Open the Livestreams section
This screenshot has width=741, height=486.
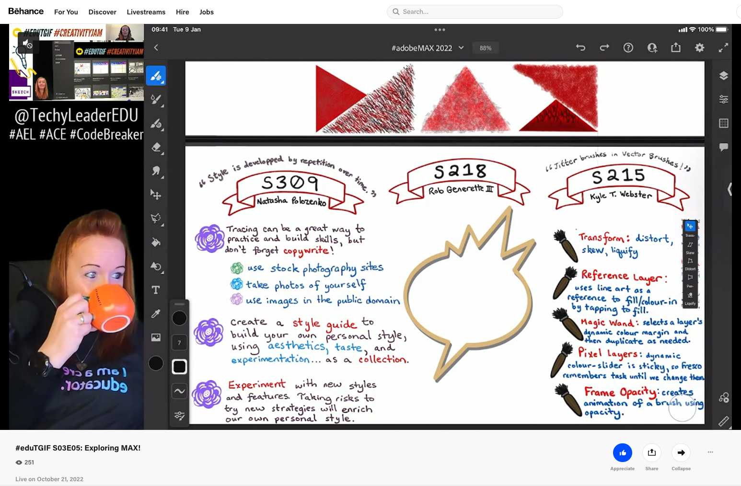(146, 12)
